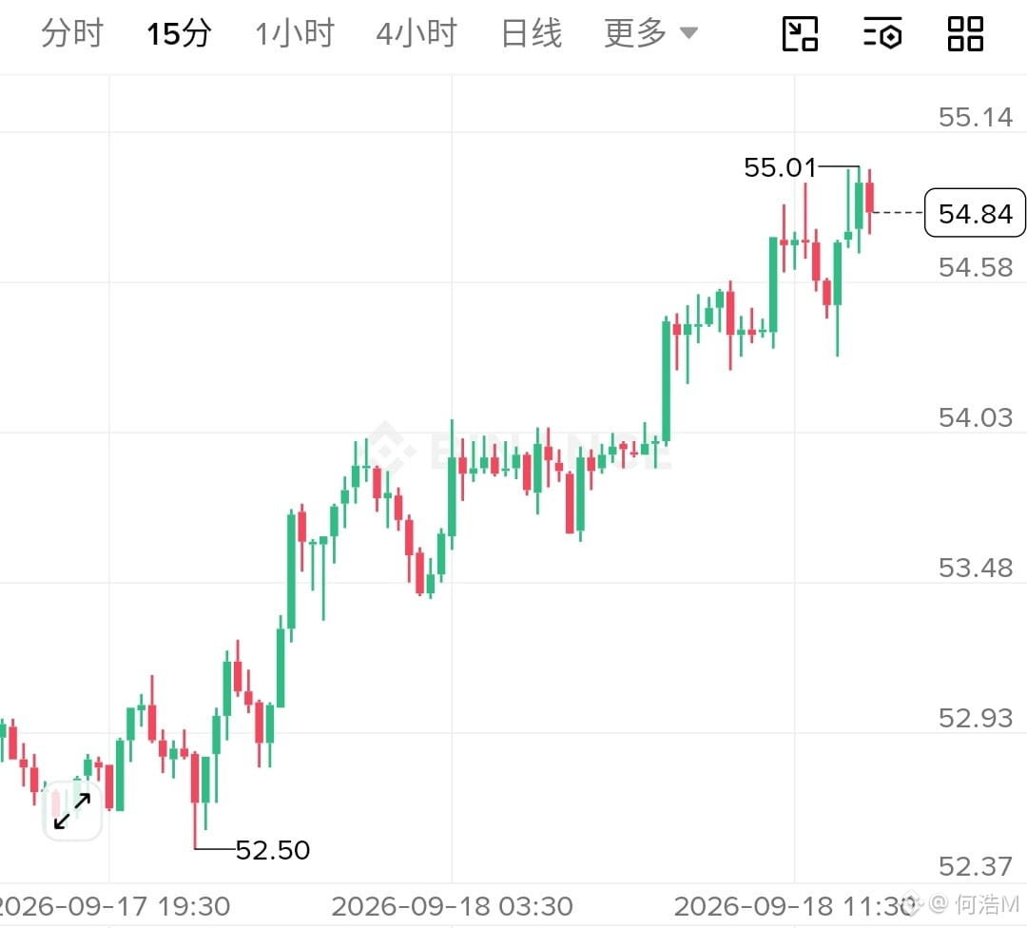Click the 2026-09-18 03:30 time axis label
This screenshot has width=1027, height=928.
click(452, 906)
